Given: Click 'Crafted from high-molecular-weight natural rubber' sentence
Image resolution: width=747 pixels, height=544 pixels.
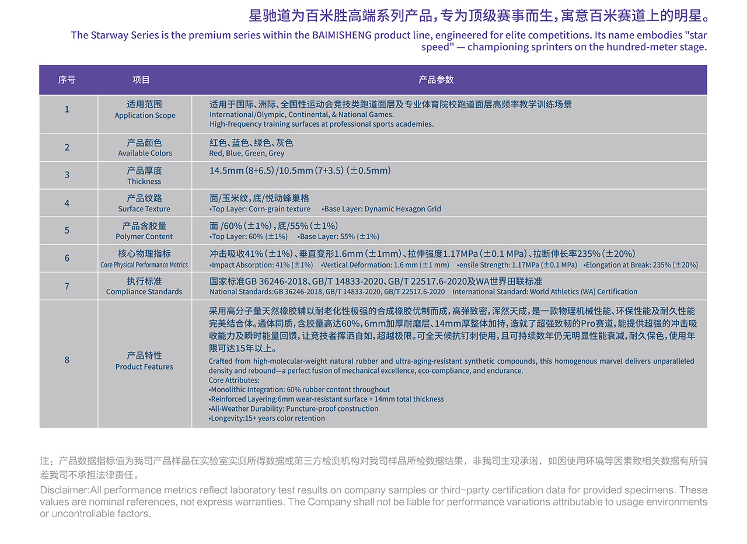Looking at the screenshot, I should (452, 366).
